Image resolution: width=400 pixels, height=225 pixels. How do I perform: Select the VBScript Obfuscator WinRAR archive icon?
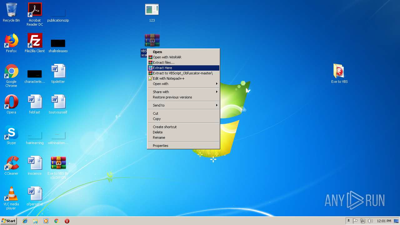(x=152, y=40)
